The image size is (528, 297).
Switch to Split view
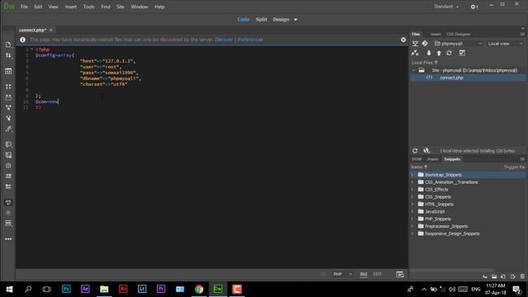(x=262, y=20)
